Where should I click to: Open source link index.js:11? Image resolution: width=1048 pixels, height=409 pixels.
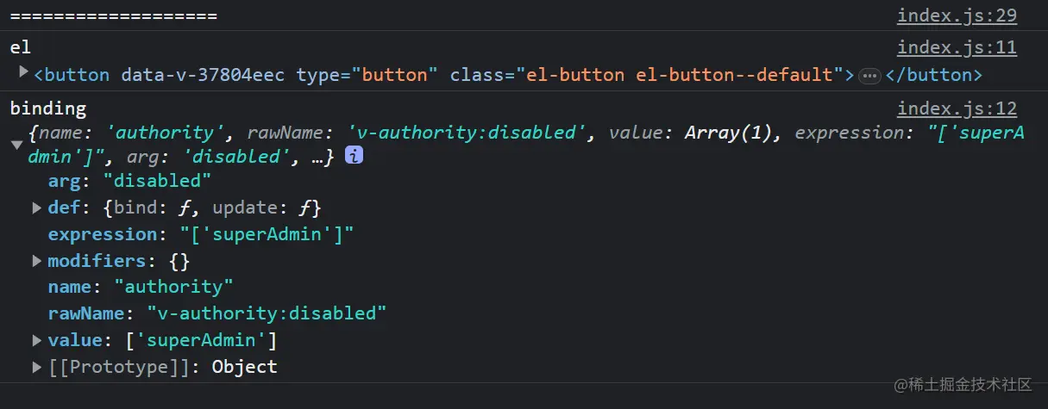[x=957, y=48]
